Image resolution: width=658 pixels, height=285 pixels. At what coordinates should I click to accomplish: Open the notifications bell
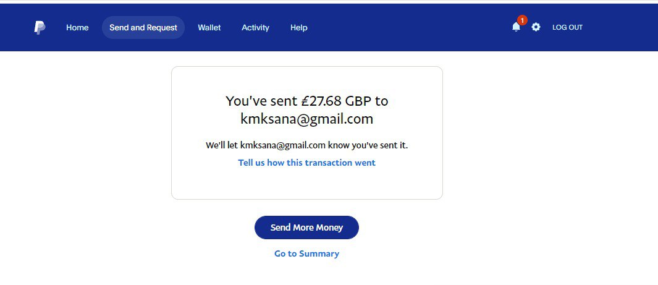(516, 27)
